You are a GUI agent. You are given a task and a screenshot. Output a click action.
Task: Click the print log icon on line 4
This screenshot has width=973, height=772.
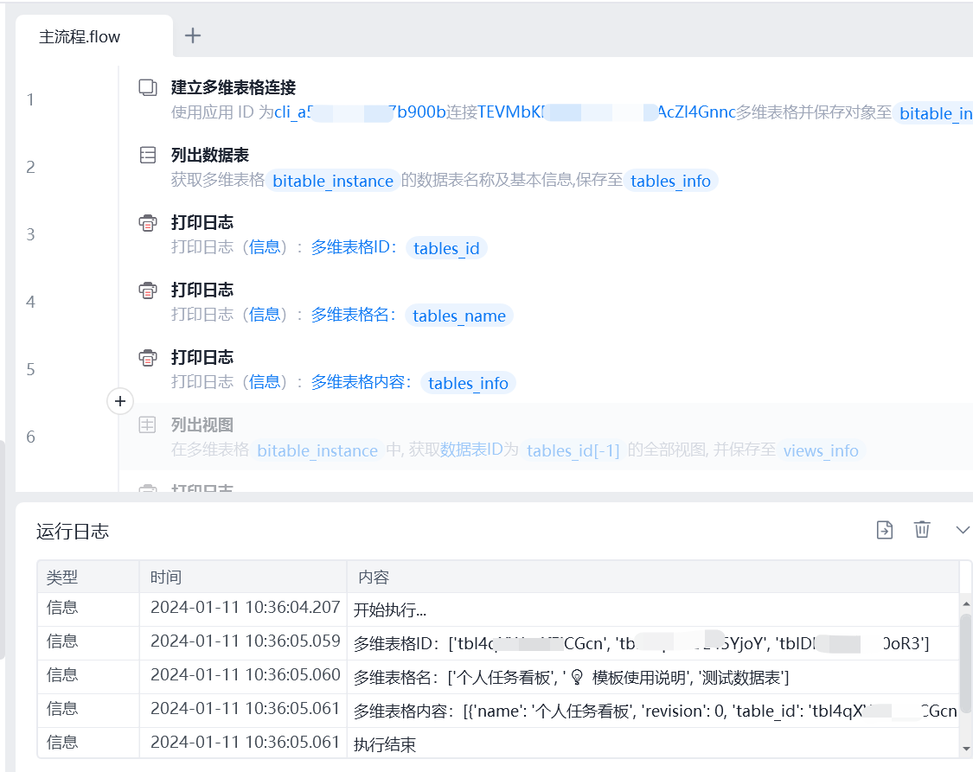(148, 290)
